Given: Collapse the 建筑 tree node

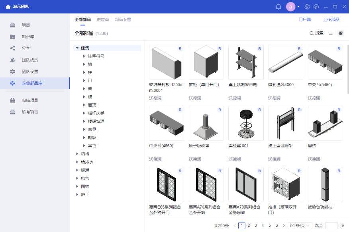Looking at the screenshot, I should (x=77, y=48).
